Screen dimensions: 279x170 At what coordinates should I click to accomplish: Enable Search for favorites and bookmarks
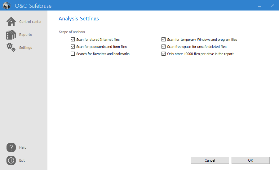click(73, 53)
